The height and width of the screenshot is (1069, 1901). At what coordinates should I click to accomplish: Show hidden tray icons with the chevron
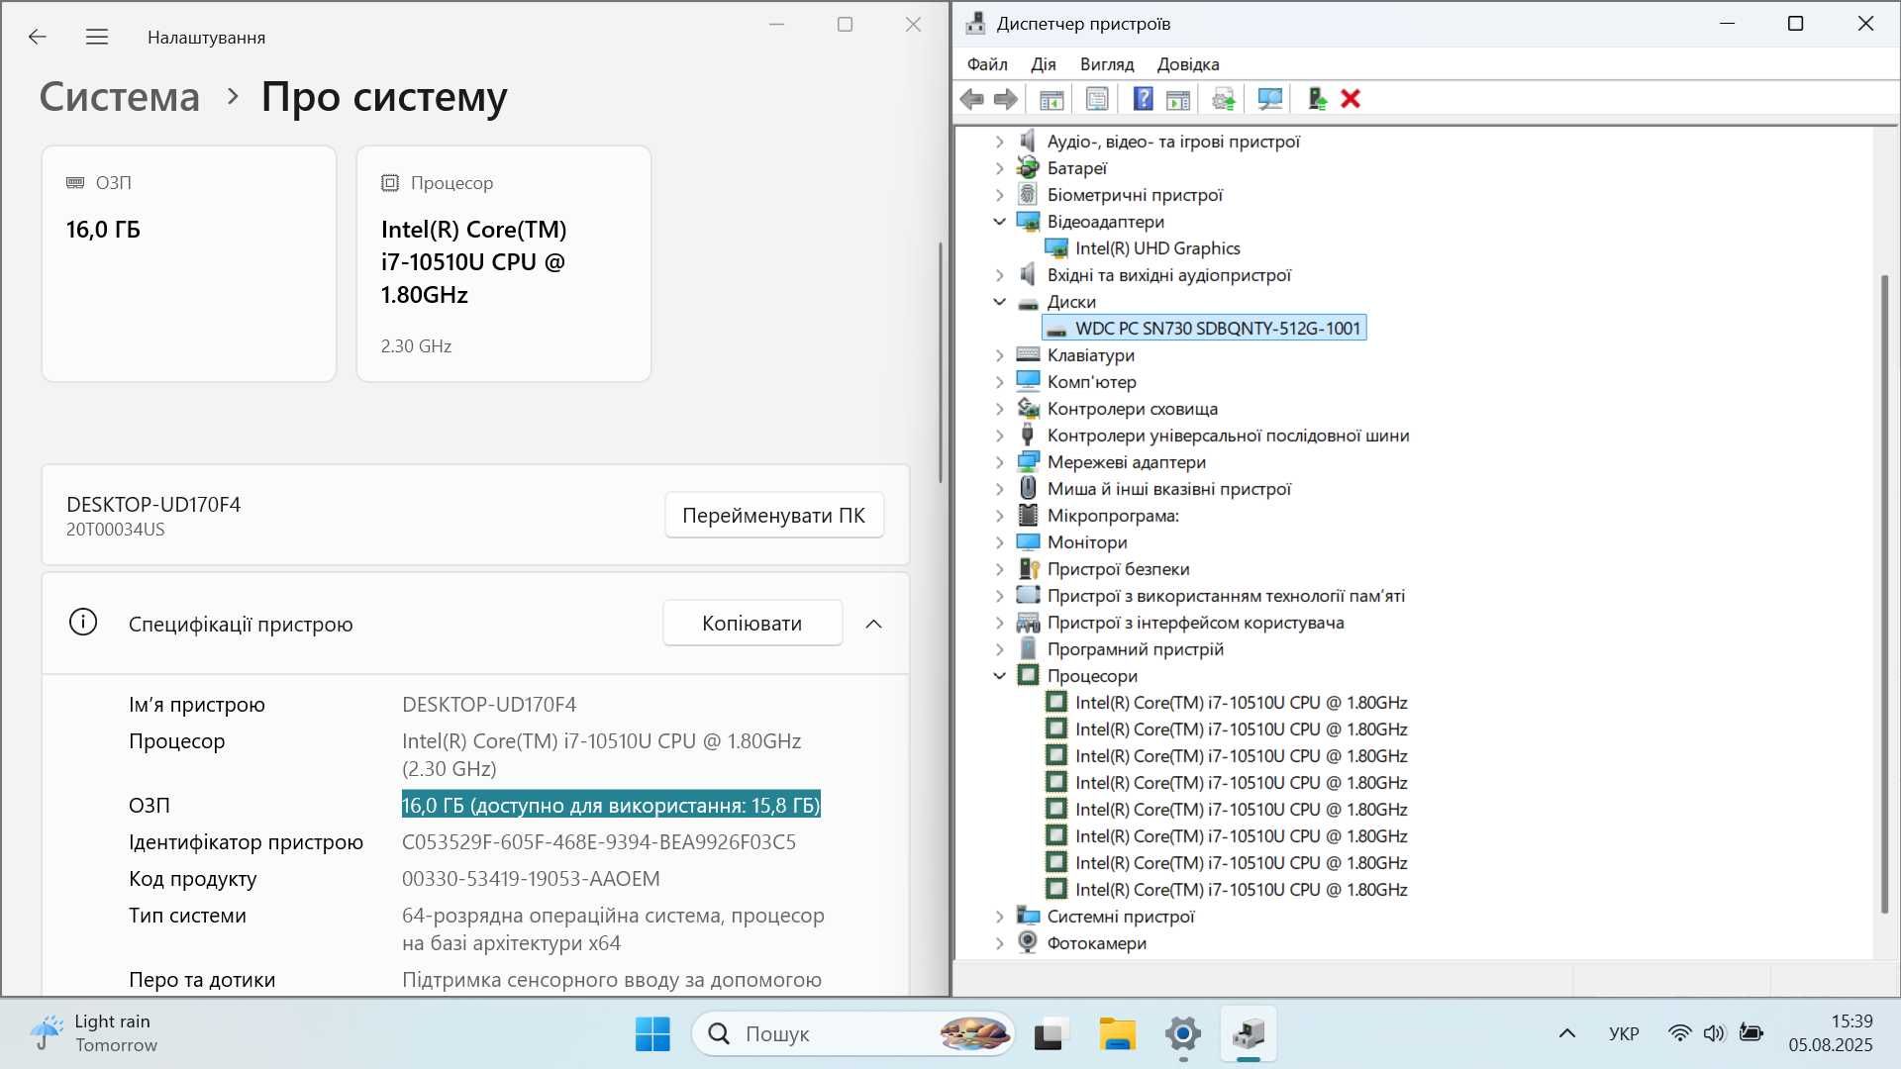[x=1566, y=1033]
